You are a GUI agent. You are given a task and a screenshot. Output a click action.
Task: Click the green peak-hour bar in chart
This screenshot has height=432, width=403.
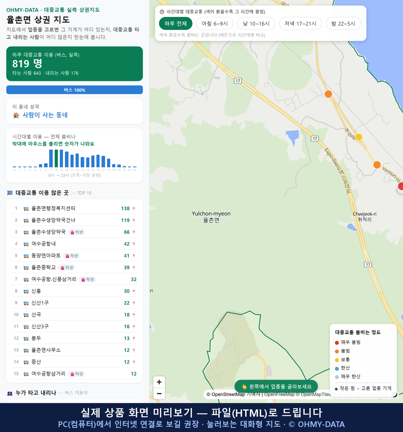pos(56,158)
